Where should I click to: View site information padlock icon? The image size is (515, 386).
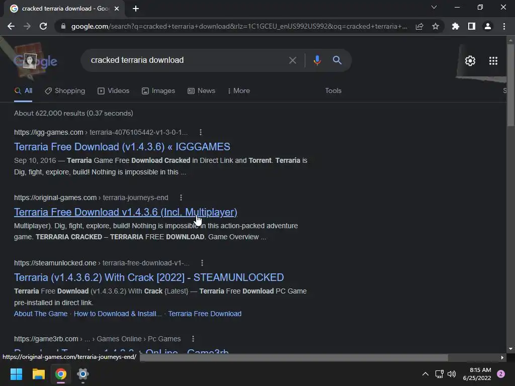click(63, 26)
